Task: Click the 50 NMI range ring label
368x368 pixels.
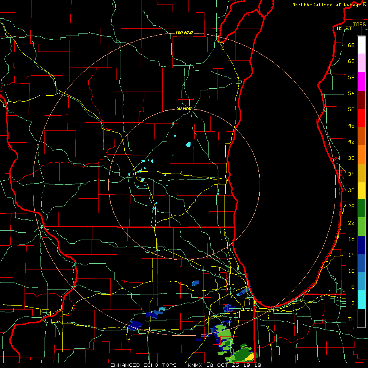Action: pos(184,108)
